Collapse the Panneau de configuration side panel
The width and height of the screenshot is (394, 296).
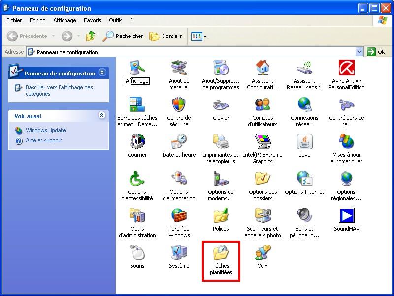click(102, 73)
